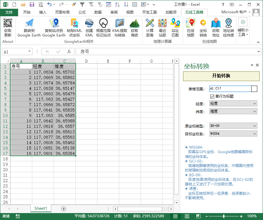Image resolution: width=263 pixels, height=220 pixels.
Task: Click 复制站点到 Google Earth icon
Action: [54, 23]
